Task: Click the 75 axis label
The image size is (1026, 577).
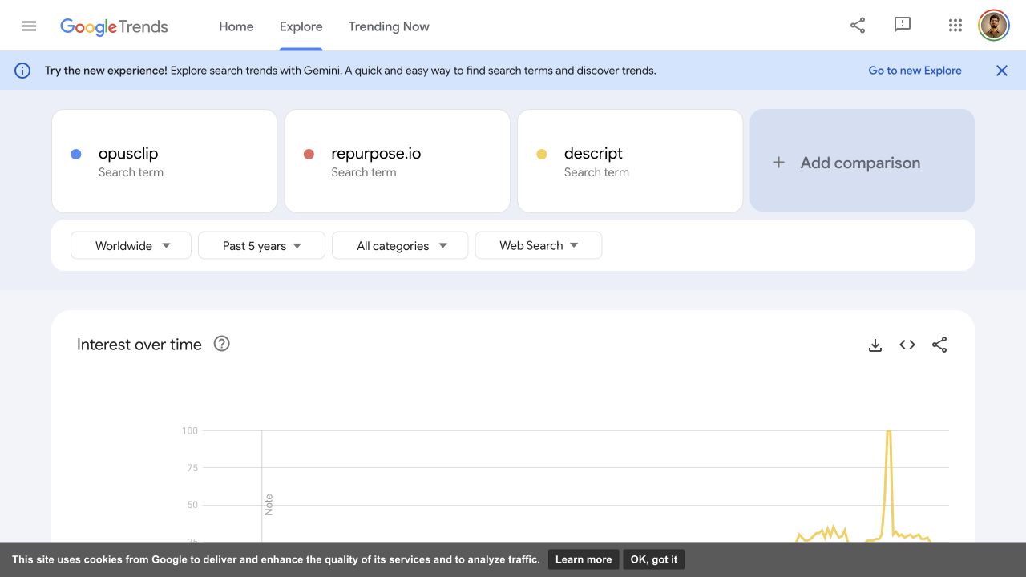Action: click(x=192, y=468)
